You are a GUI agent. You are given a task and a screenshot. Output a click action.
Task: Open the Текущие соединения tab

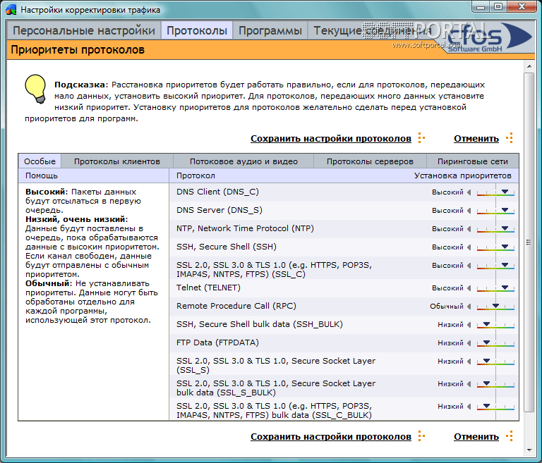373,30
